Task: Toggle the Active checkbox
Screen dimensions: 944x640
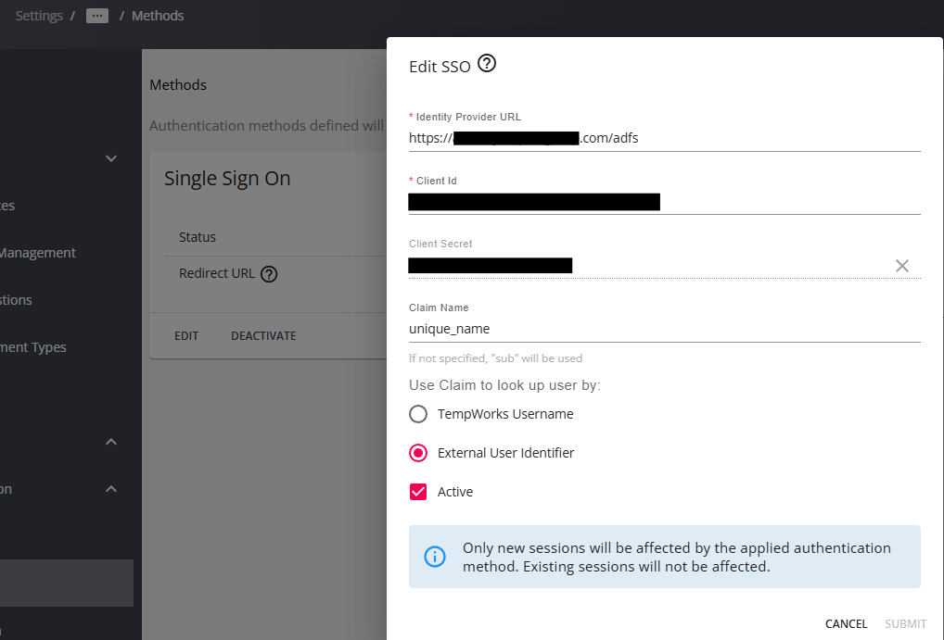Action: click(418, 492)
